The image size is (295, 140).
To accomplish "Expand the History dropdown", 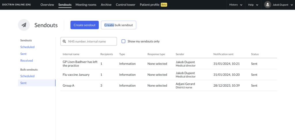I will point(236,5).
